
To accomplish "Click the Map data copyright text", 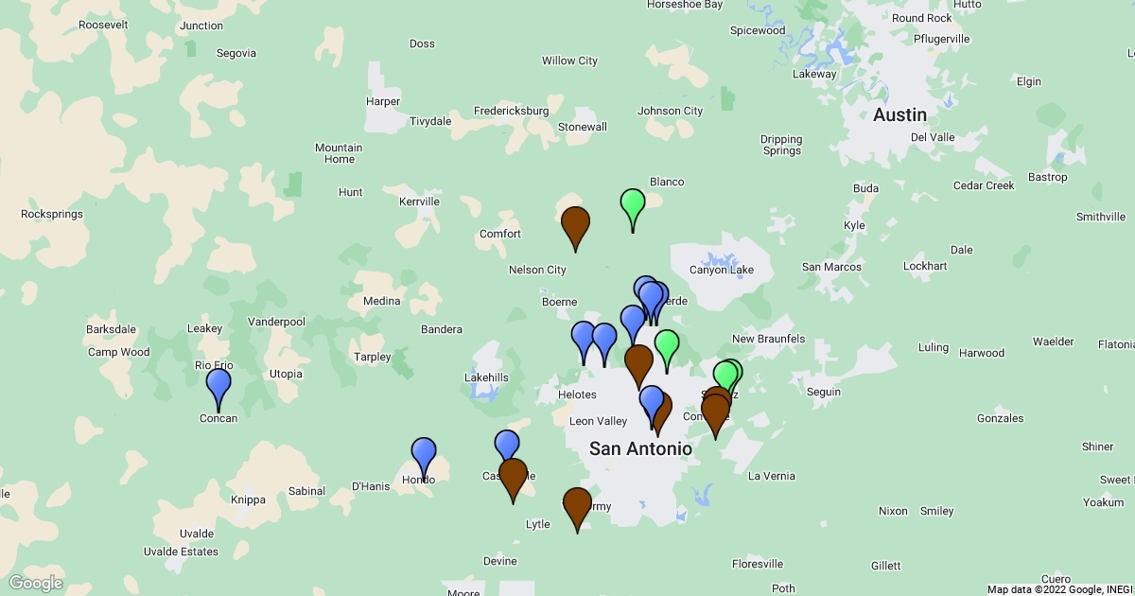I will [1060, 589].
